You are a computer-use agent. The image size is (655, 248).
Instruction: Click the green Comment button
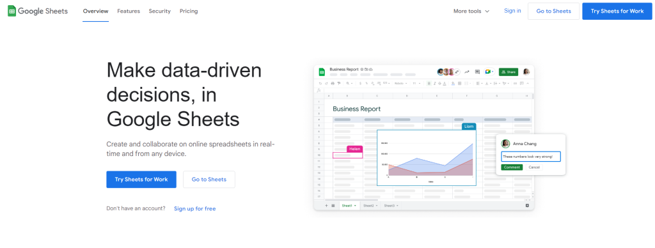pyautogui.click(x=512, y=167)
